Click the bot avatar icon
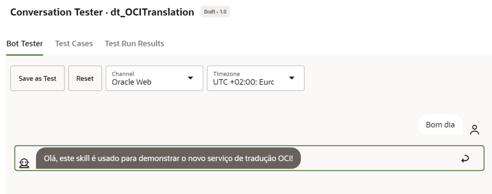Screen dimensions: 492x194 (24, 163)
